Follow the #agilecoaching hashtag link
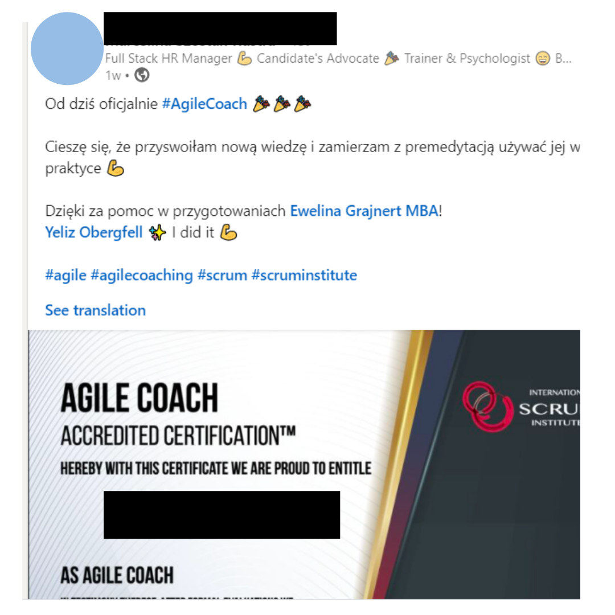Screen dimensions: 615x615 [142, 276]
